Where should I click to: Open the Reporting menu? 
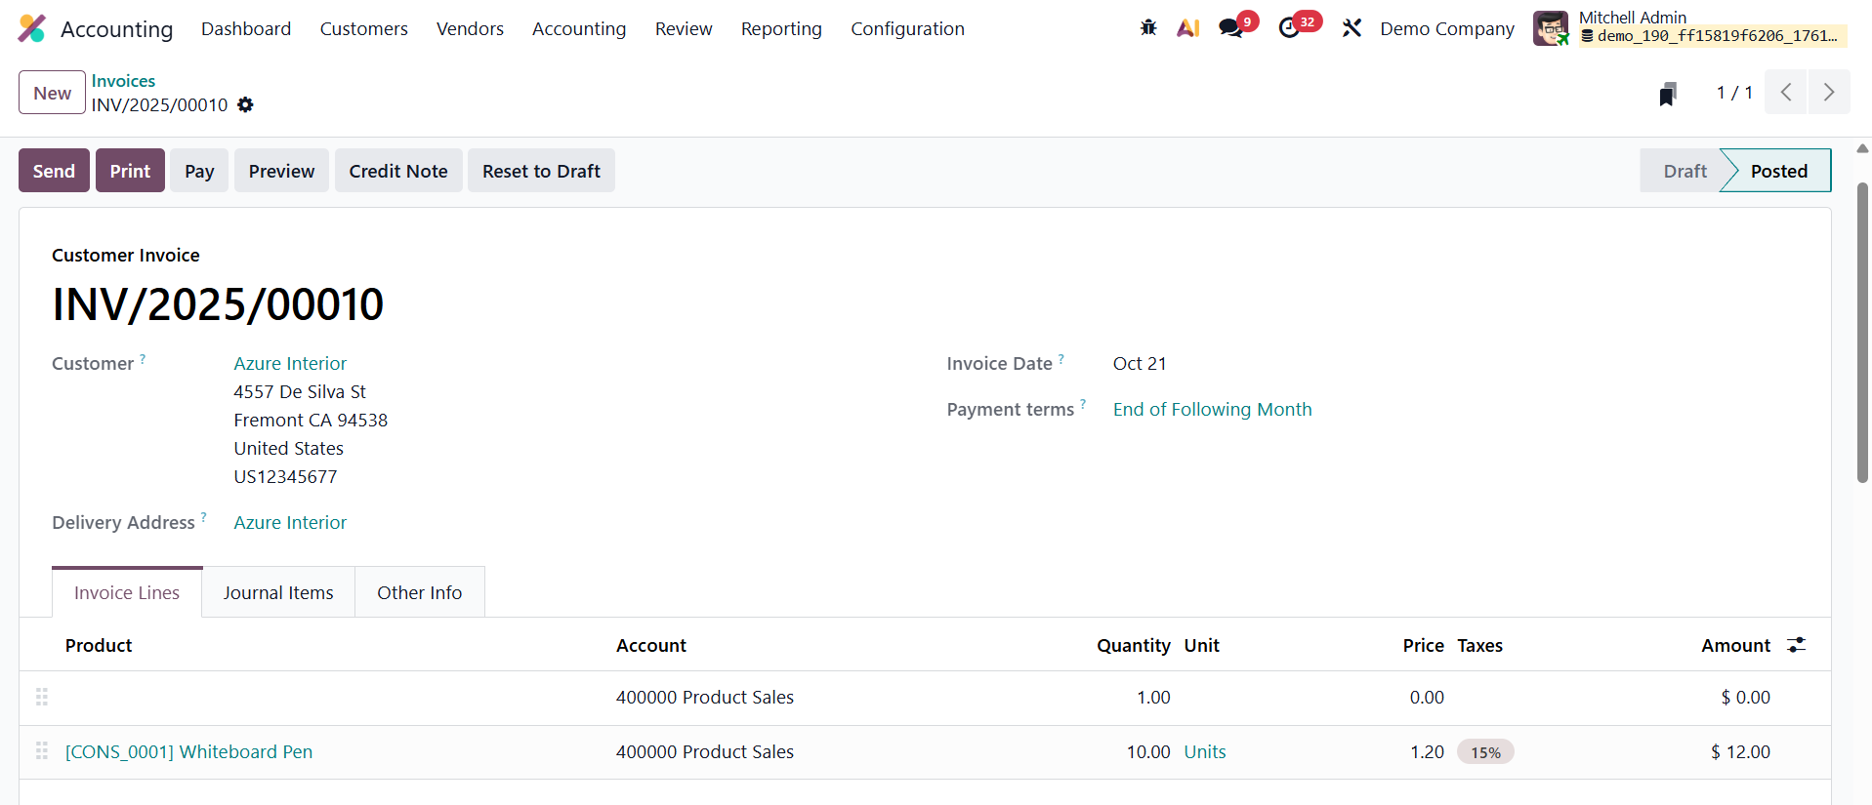pos(780,29)
